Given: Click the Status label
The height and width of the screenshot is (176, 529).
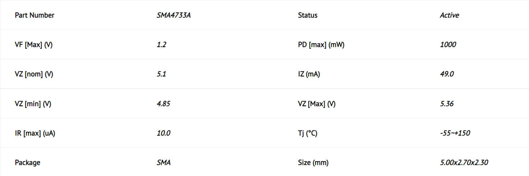Looking at the screenshot, I should (308, 15).
